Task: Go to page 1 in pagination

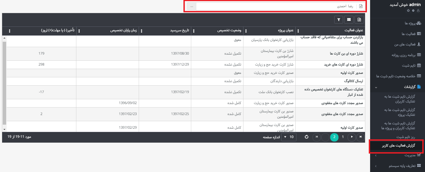Action: (x=343, y=137)
